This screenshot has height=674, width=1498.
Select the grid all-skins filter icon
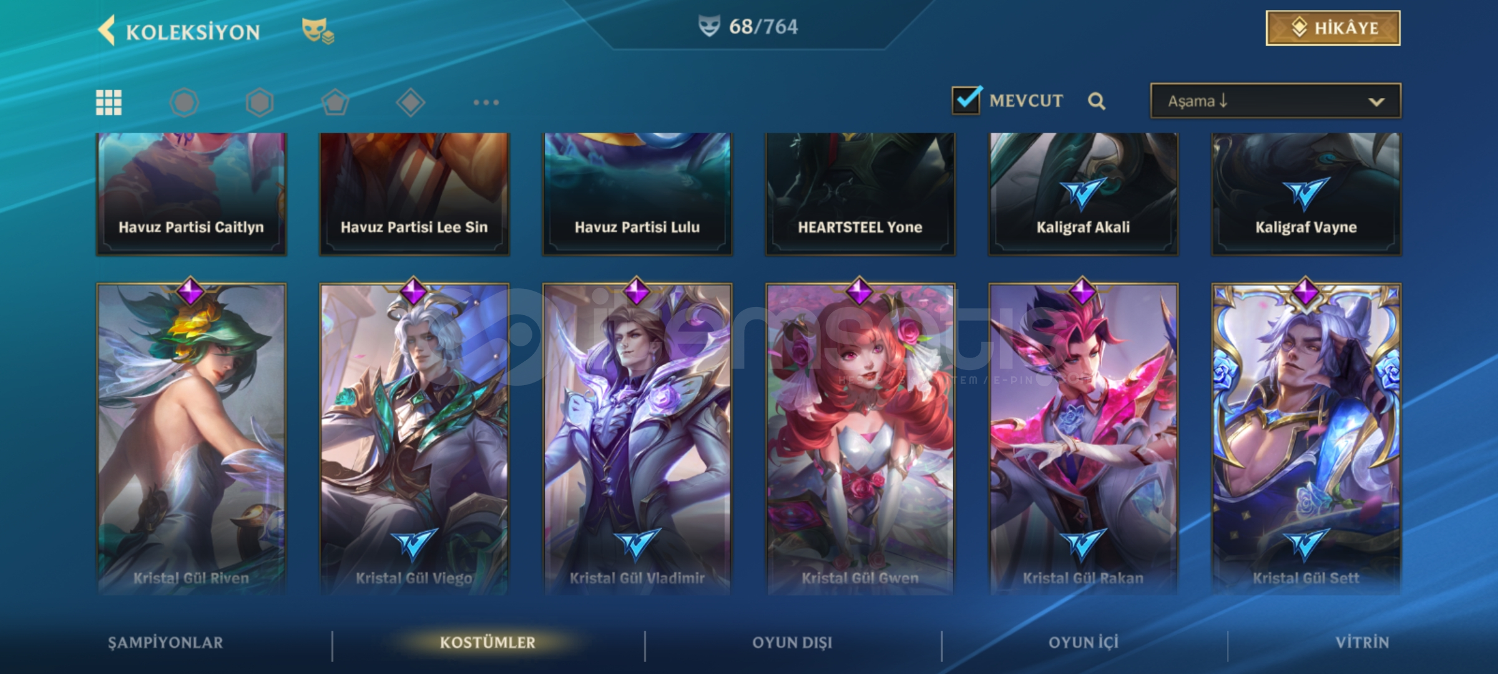point(109,102)
